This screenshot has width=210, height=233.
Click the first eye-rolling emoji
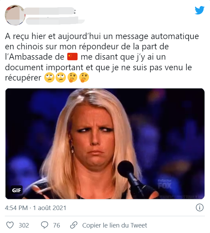pos(49,77)
